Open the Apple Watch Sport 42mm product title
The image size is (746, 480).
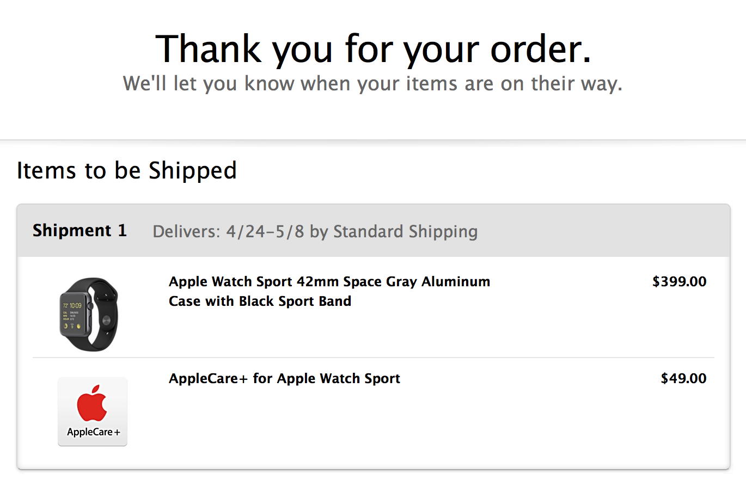coord(329,281)
